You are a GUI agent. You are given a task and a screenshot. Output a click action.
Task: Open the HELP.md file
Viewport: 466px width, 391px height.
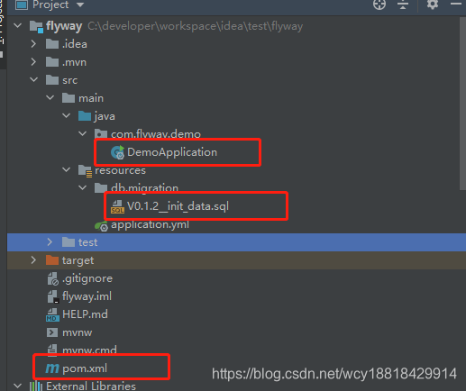point(85,314)
